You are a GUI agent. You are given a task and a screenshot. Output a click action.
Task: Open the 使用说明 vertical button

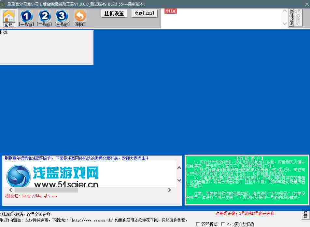[291, 17]
